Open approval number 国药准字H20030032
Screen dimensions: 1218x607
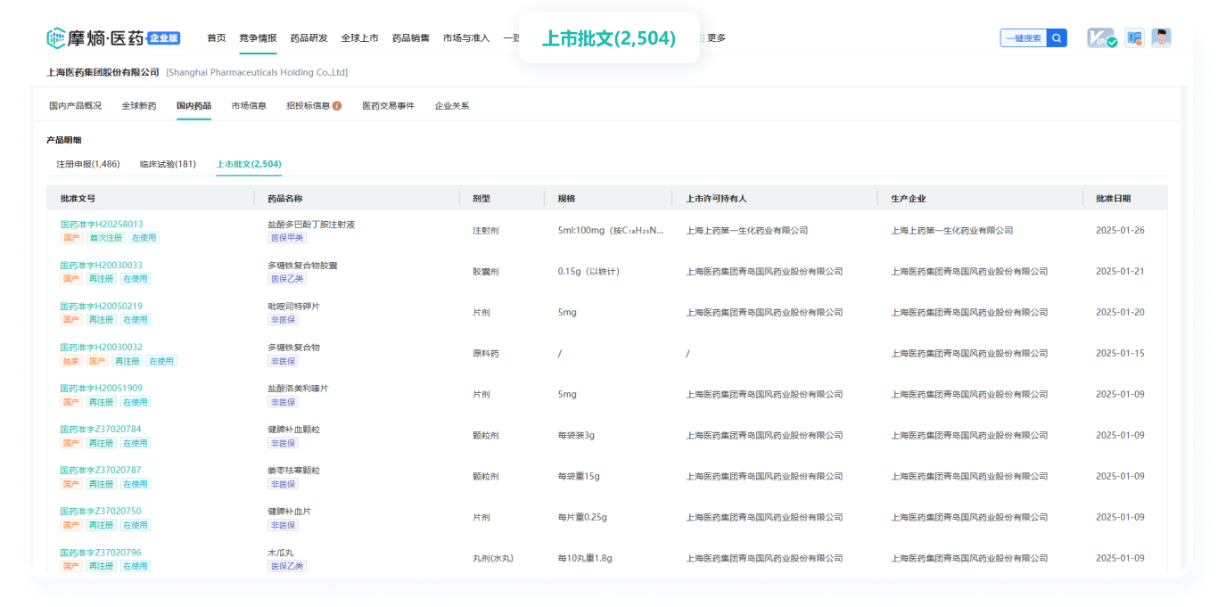(102, 348)
